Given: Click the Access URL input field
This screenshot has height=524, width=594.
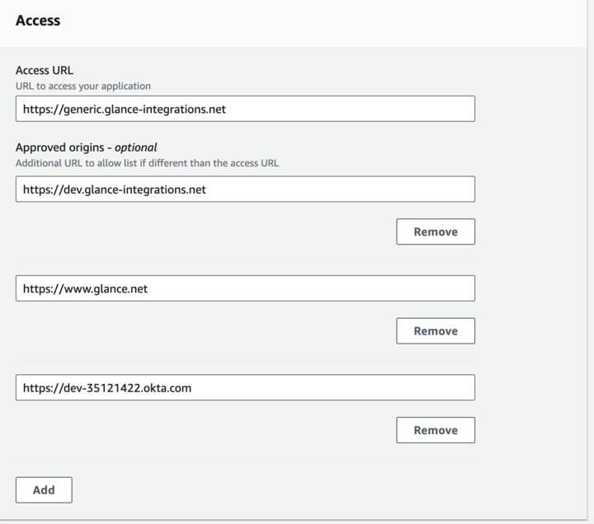Looking at the screenshot, I should coord(245,109).
